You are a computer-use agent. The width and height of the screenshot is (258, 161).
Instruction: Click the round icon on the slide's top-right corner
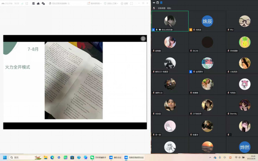tap(143, 38)
